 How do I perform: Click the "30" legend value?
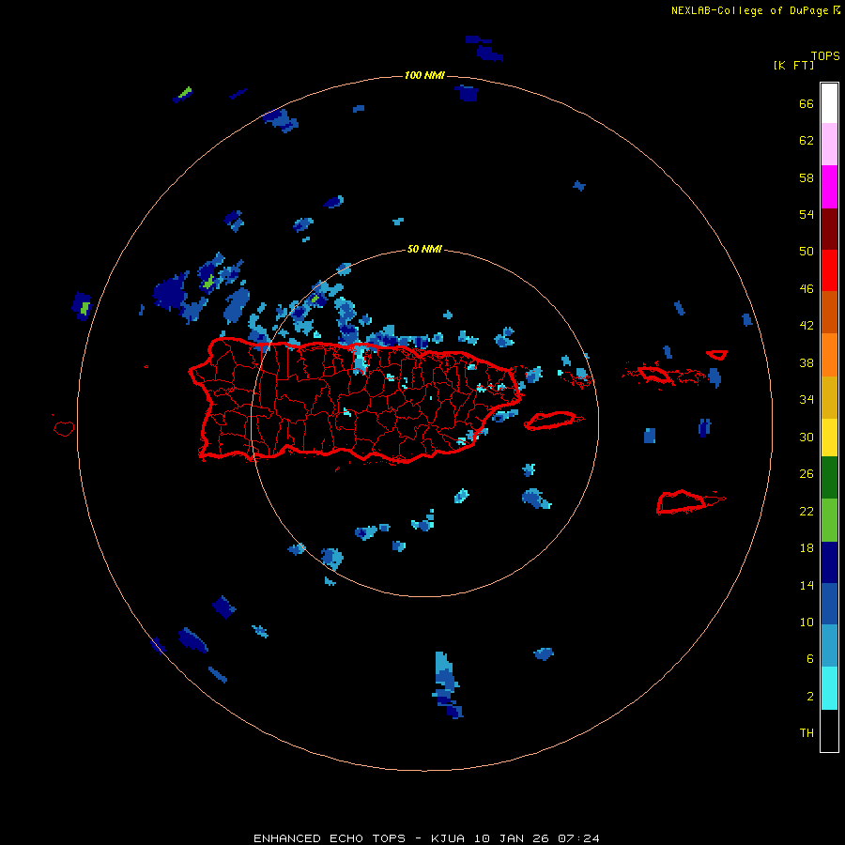(807, 437)
